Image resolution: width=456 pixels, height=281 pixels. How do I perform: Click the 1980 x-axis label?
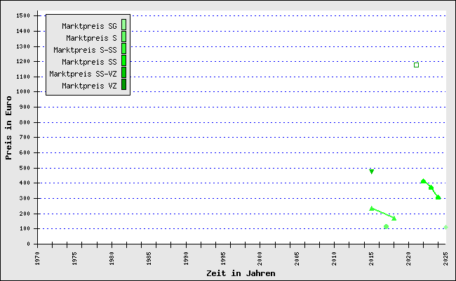click(112, 259)
